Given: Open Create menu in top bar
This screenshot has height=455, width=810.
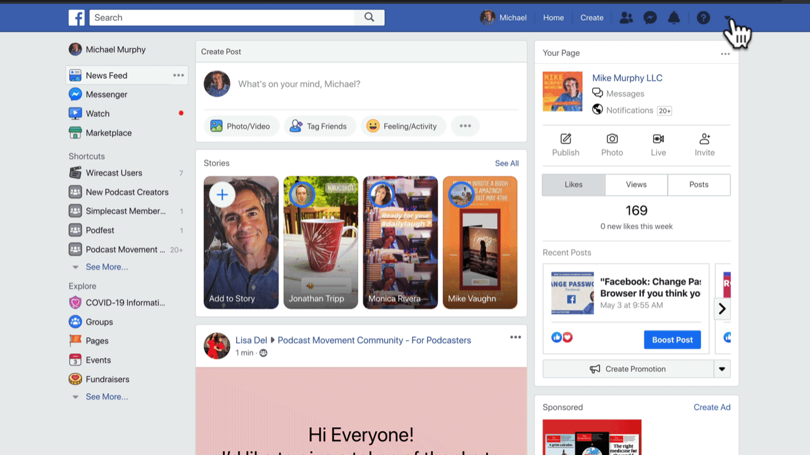Looking at the screenshot, I should coord(592,18).
